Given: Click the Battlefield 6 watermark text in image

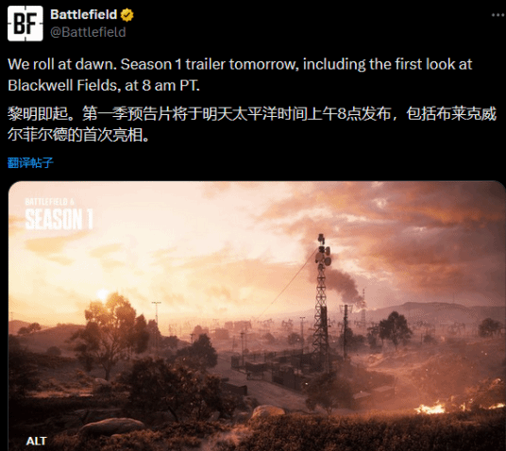Looking at the screenshot, I should (50, 202).
